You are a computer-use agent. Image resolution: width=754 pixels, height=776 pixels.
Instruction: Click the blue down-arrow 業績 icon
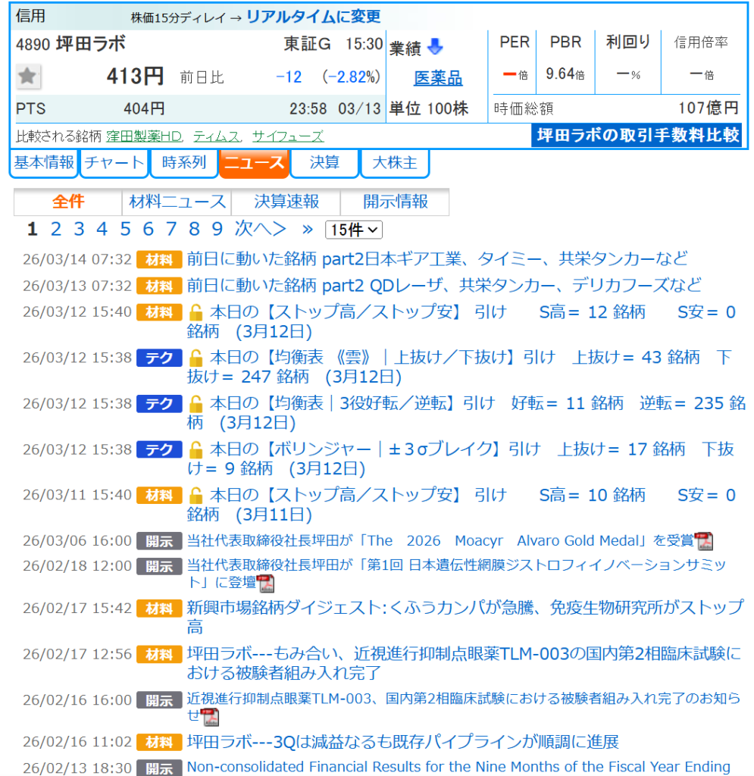click(x=435, y=47)
